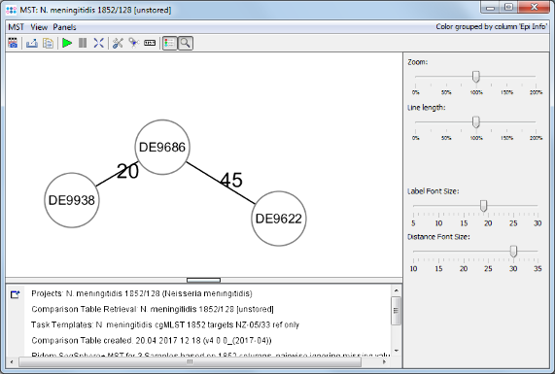Click the Line length slider handle
This screenshot has height=374, width=555.
(x=476, y=122)
